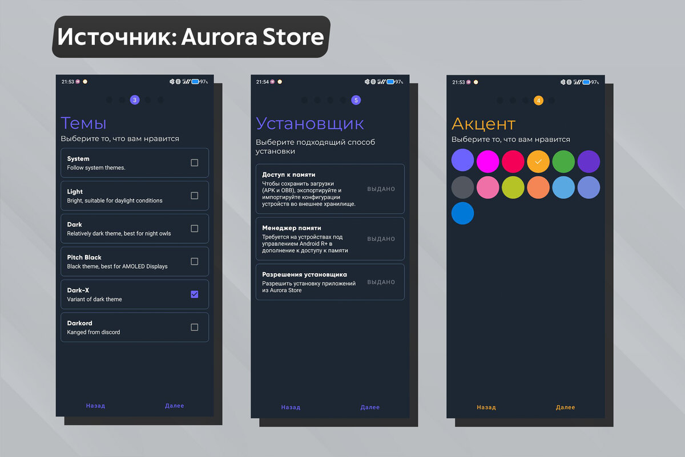This screenshot has height=457, width=685.
Task: Select the Dark-X row title
Action: pyautogui.click(x=78, y=290)
